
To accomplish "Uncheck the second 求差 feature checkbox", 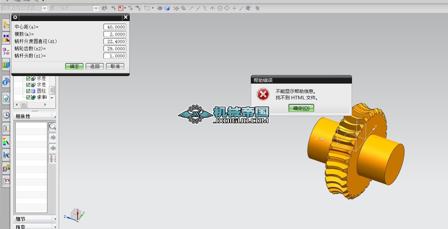I will coord(28,85).
